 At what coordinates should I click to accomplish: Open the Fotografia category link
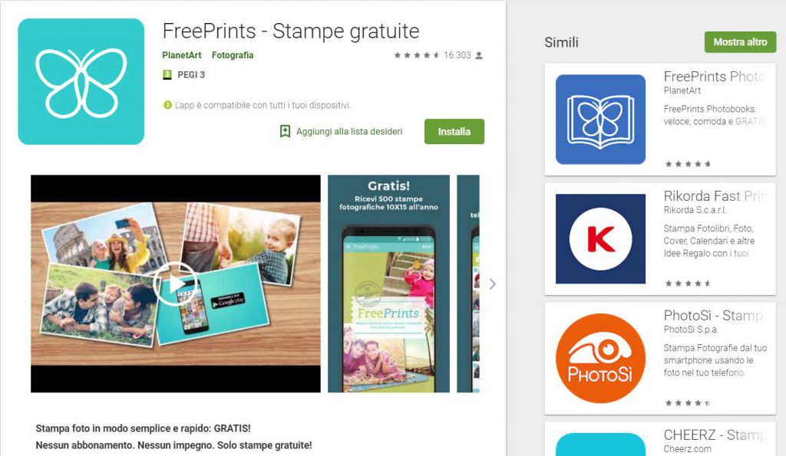pos(233,55)
